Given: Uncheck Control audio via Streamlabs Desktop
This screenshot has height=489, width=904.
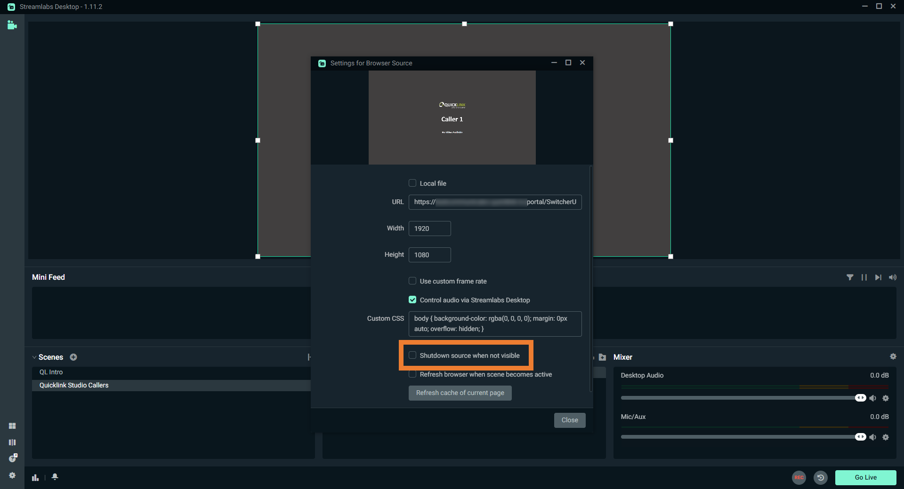Looking at the screenshot, I should click(x=412, y=300).
